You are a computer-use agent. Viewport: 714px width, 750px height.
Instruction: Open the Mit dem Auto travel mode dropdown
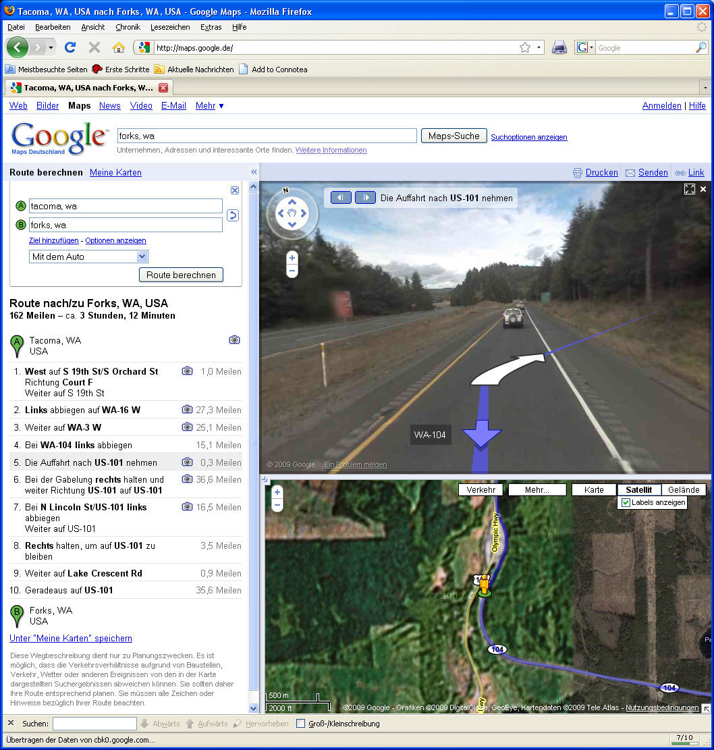tap(88, 257)
